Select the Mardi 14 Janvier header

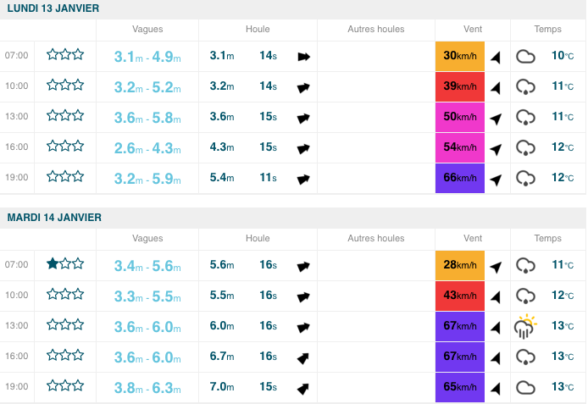point(54,218)
